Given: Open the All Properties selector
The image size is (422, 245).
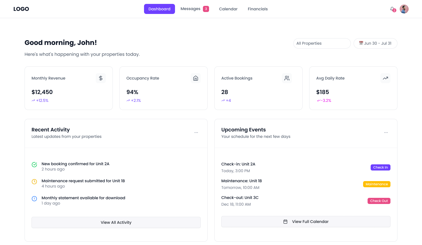Looking at the screenshot, I should pyautogui.click(x=322, y=43).
